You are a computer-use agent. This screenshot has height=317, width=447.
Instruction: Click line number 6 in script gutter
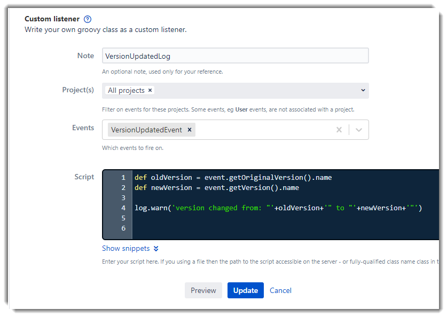pyautogui.click(x=123, y=228)
